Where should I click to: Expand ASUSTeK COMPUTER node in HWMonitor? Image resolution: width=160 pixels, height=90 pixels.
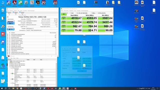coord(10,61)
